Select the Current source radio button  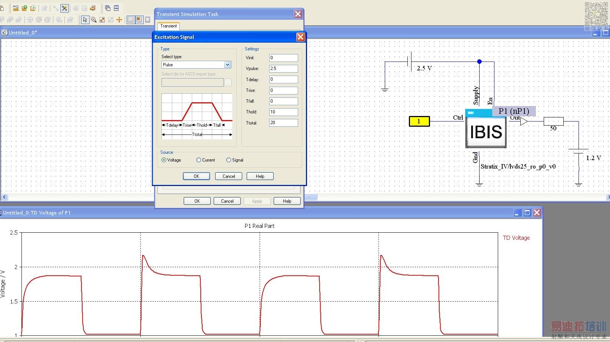[199, 160]
